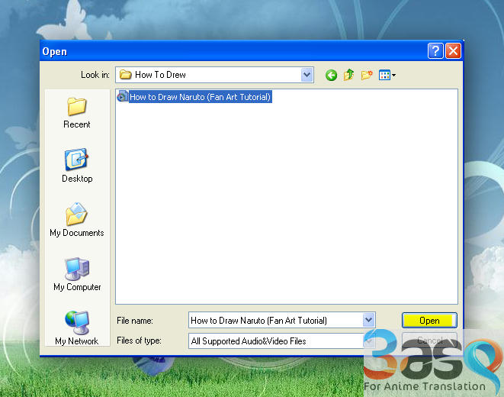Click the How To Drew folder icon
Screen dimensions: 504x397
pos(125,75)
